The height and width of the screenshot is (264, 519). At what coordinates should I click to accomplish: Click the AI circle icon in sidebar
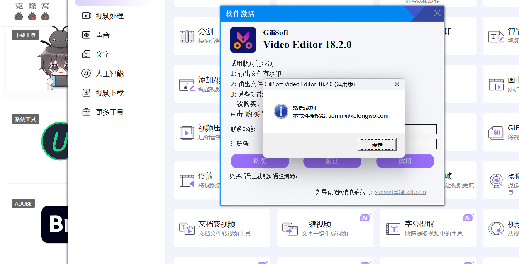tap(86, 74)
